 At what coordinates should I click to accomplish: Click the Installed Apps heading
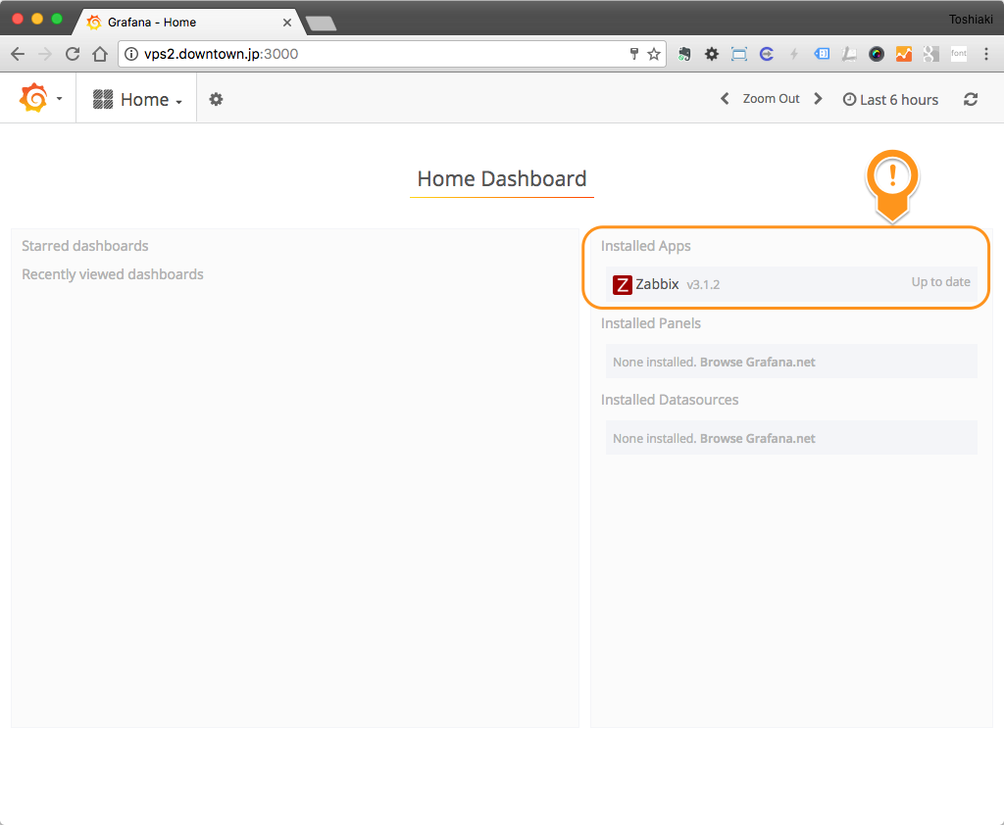coord(645,246)
